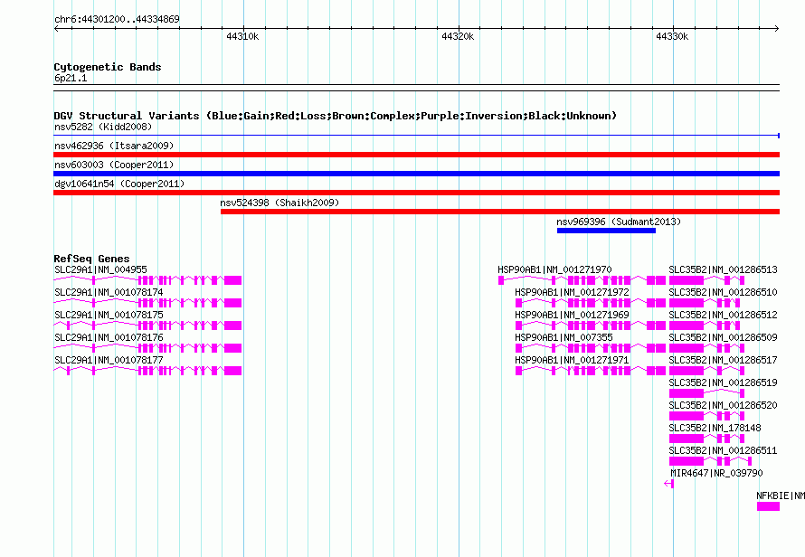The width and height of the screenshot is (805, 557).
Task: Open the HSP90AB1|NM_001271971 transcript label
Action: [572, 360]
